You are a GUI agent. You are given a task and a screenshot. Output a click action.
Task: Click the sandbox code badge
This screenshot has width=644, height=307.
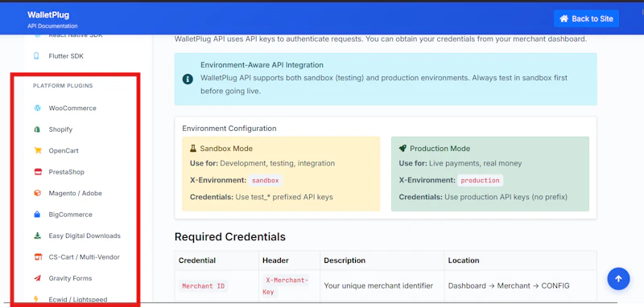coord(266,180)
